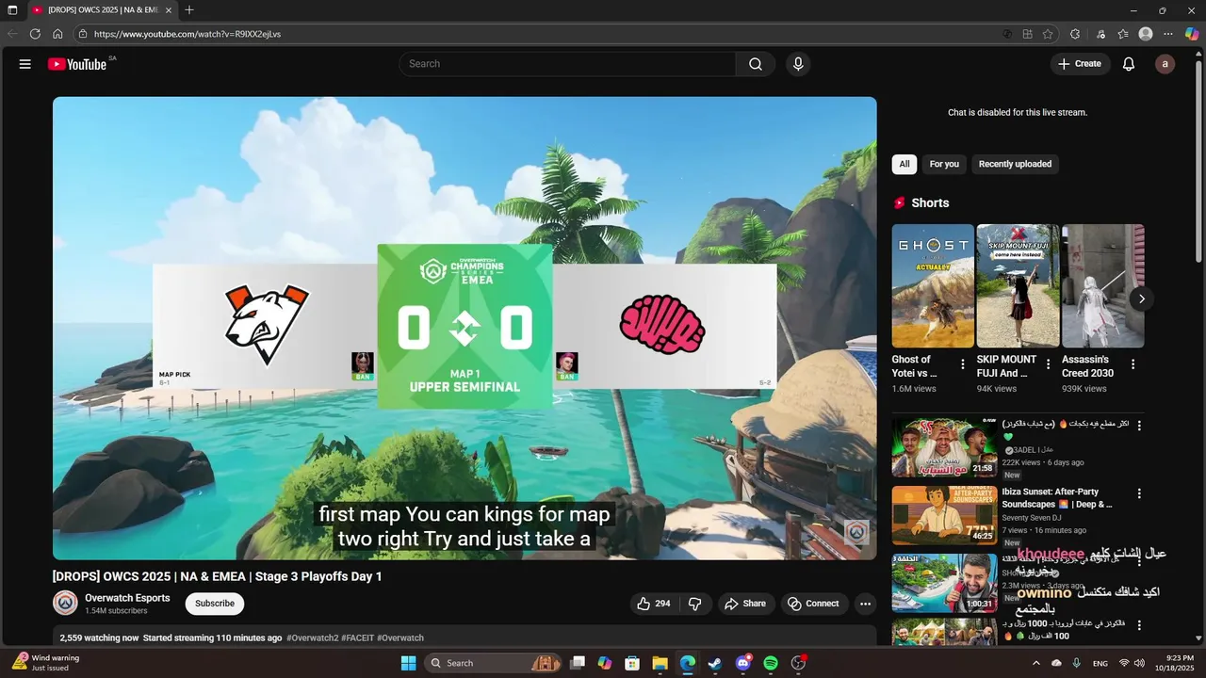Open Copilot in Edge sidebar
This screenshot has height=678, width=1206.
1192,34
